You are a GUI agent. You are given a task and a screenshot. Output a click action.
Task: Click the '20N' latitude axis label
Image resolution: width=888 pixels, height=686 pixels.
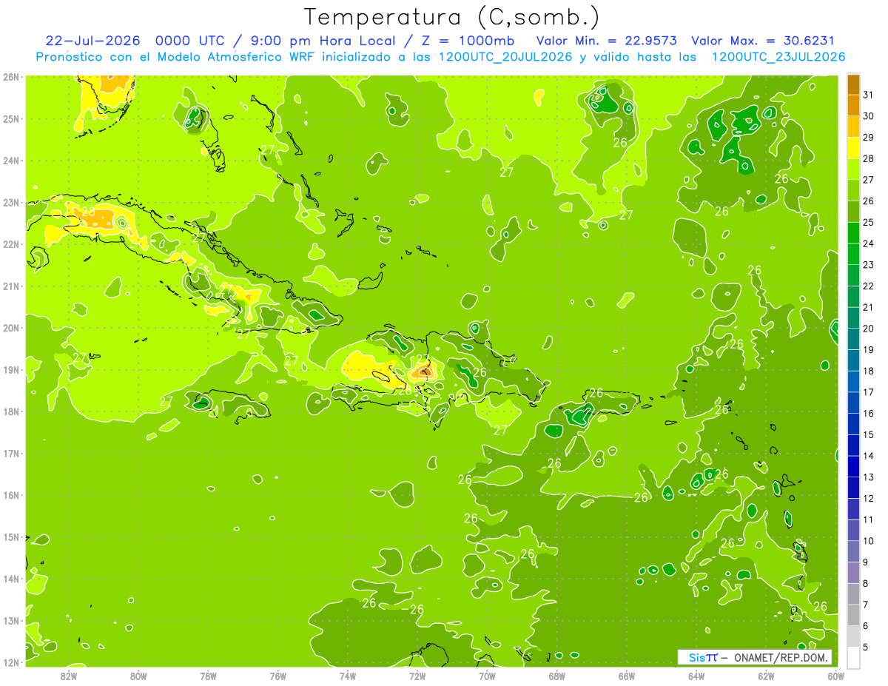(x=11, y=328)
